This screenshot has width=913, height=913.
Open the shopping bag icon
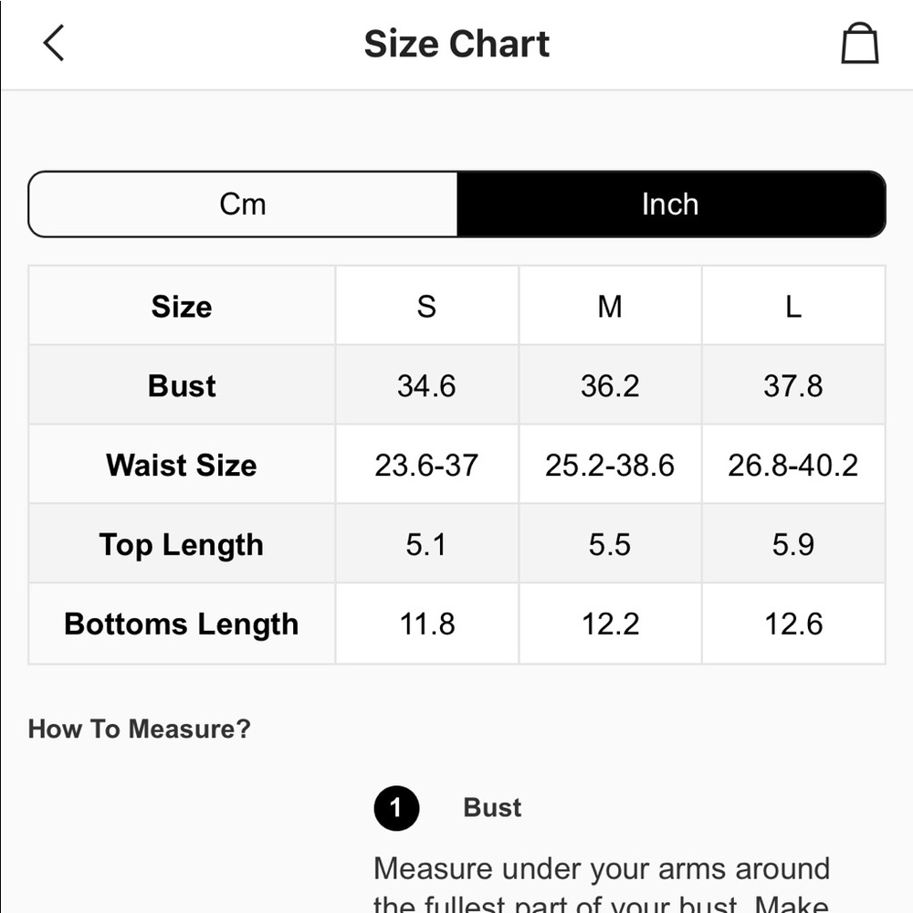tap(859, 43)
